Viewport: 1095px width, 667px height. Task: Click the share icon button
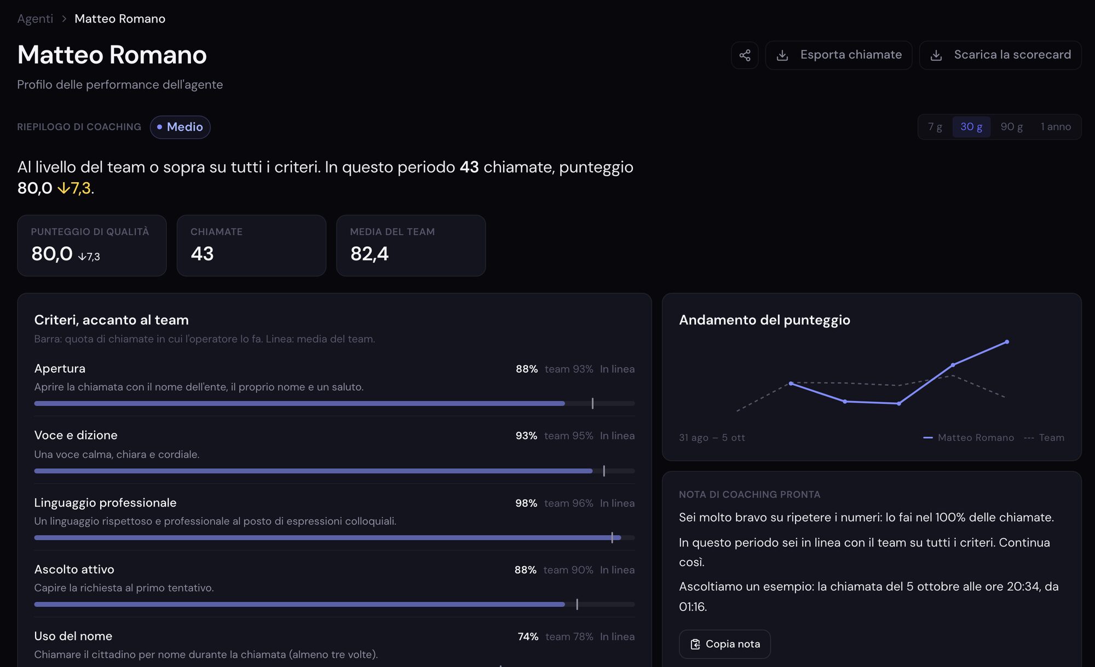tap(745, 55)
